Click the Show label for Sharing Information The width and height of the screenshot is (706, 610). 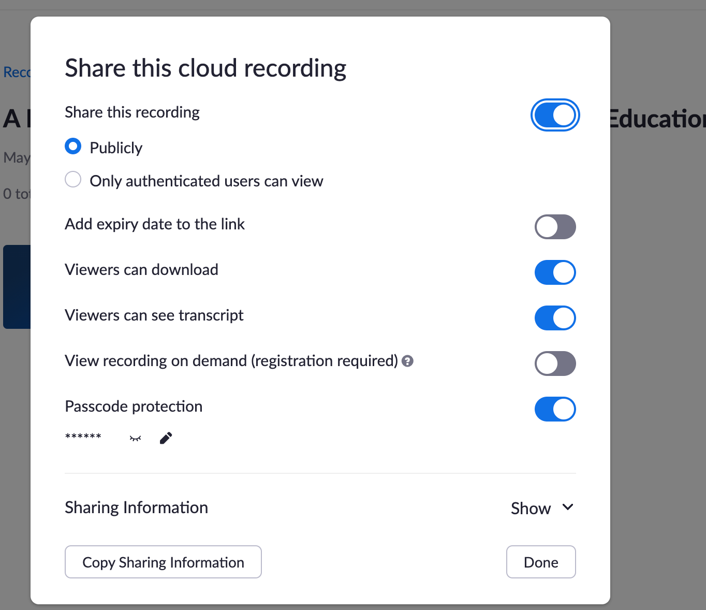click(x=531, y=509)
